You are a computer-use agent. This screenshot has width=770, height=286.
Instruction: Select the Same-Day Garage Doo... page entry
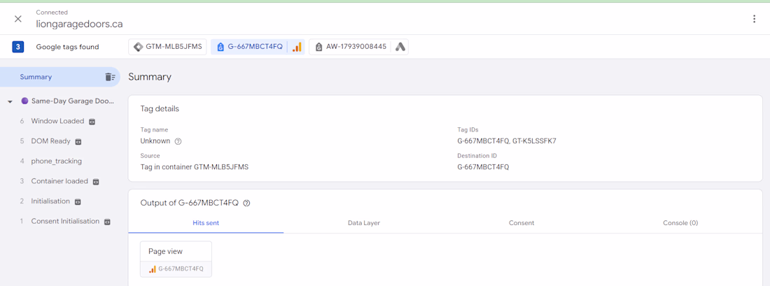[73, 101]
